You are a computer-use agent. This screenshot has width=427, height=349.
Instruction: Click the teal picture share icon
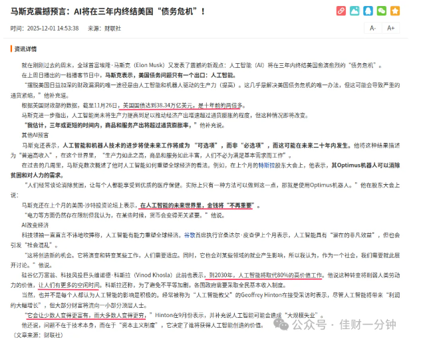point(355,11)
